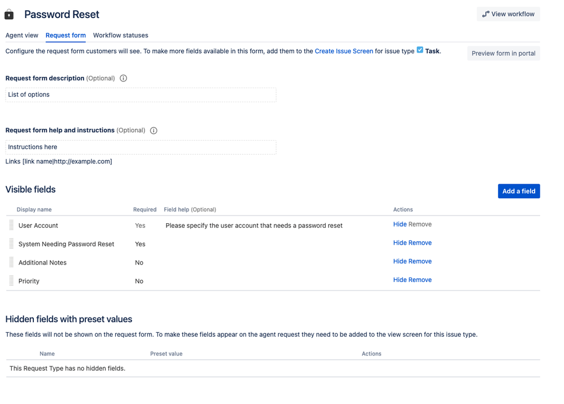The width and height of the screenshot is (564, 404).
Task: Open the Create Issue Screen link
Action: [344, 51]
